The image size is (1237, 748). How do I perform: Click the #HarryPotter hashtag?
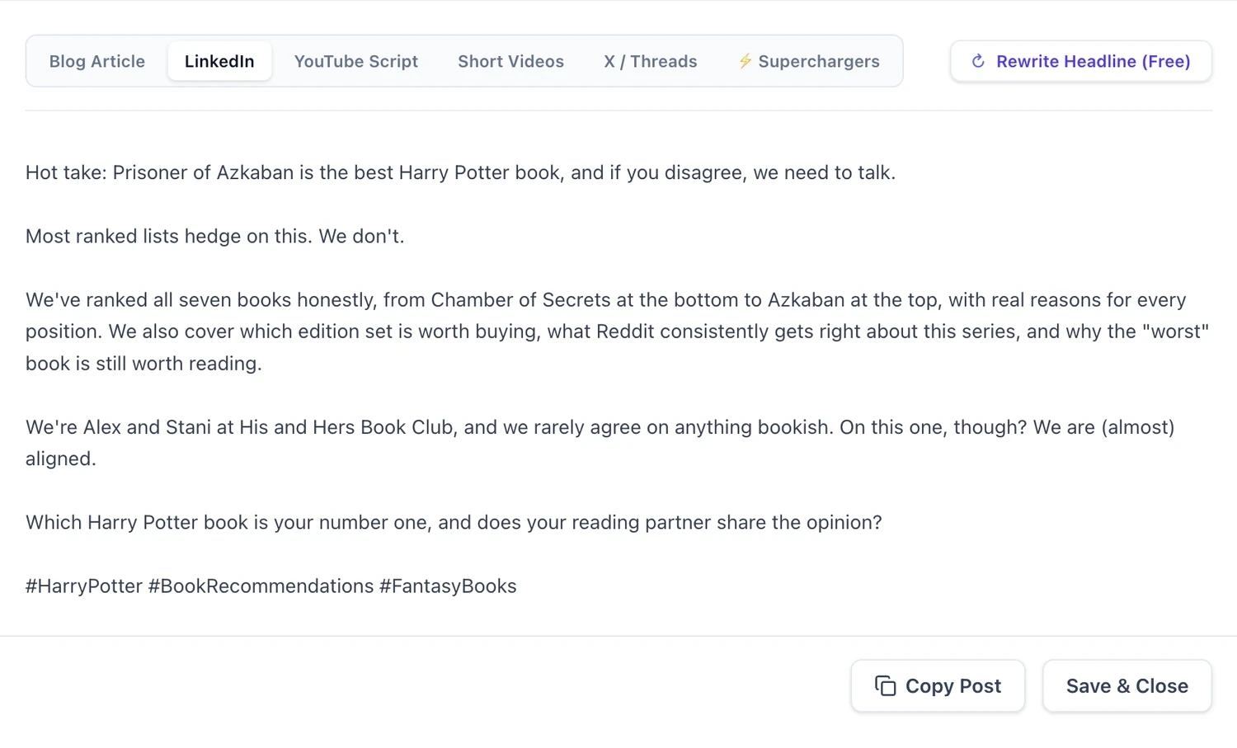[x=84, y=586]
